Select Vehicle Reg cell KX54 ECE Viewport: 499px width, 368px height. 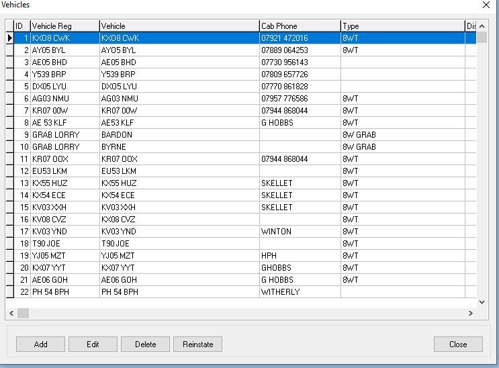pyautogui.click(x=65, y=195)
